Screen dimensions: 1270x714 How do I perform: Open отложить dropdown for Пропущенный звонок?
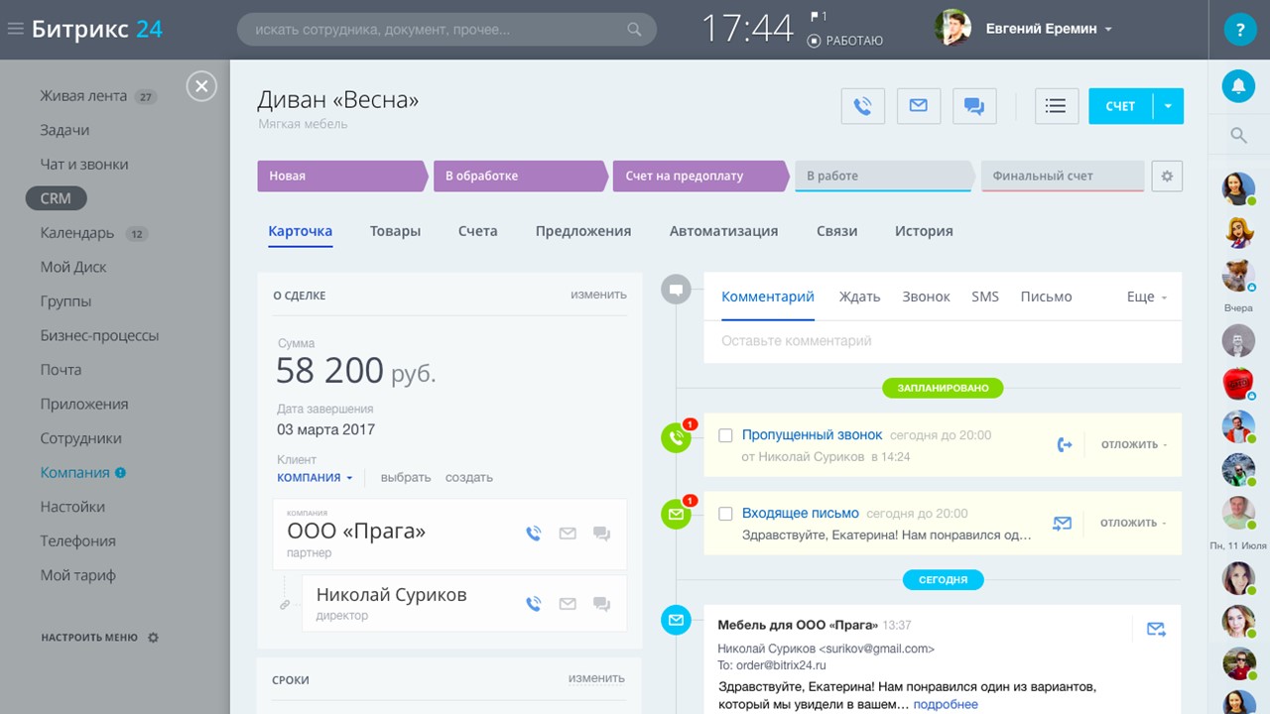point(1134,444)
